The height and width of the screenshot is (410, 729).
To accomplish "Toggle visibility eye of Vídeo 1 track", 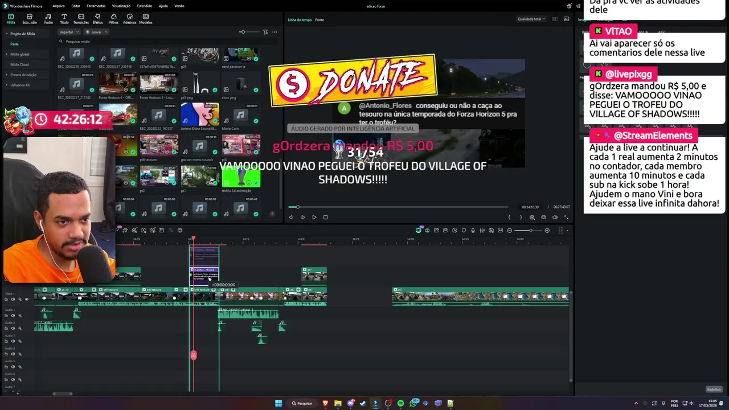I will pos(26,299).
